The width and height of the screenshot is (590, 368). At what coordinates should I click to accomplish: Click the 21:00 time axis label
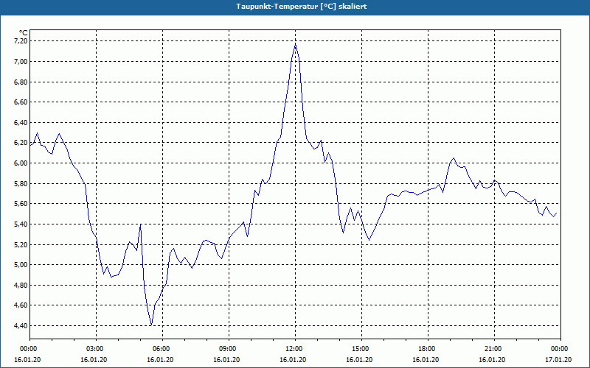point(494,349)
